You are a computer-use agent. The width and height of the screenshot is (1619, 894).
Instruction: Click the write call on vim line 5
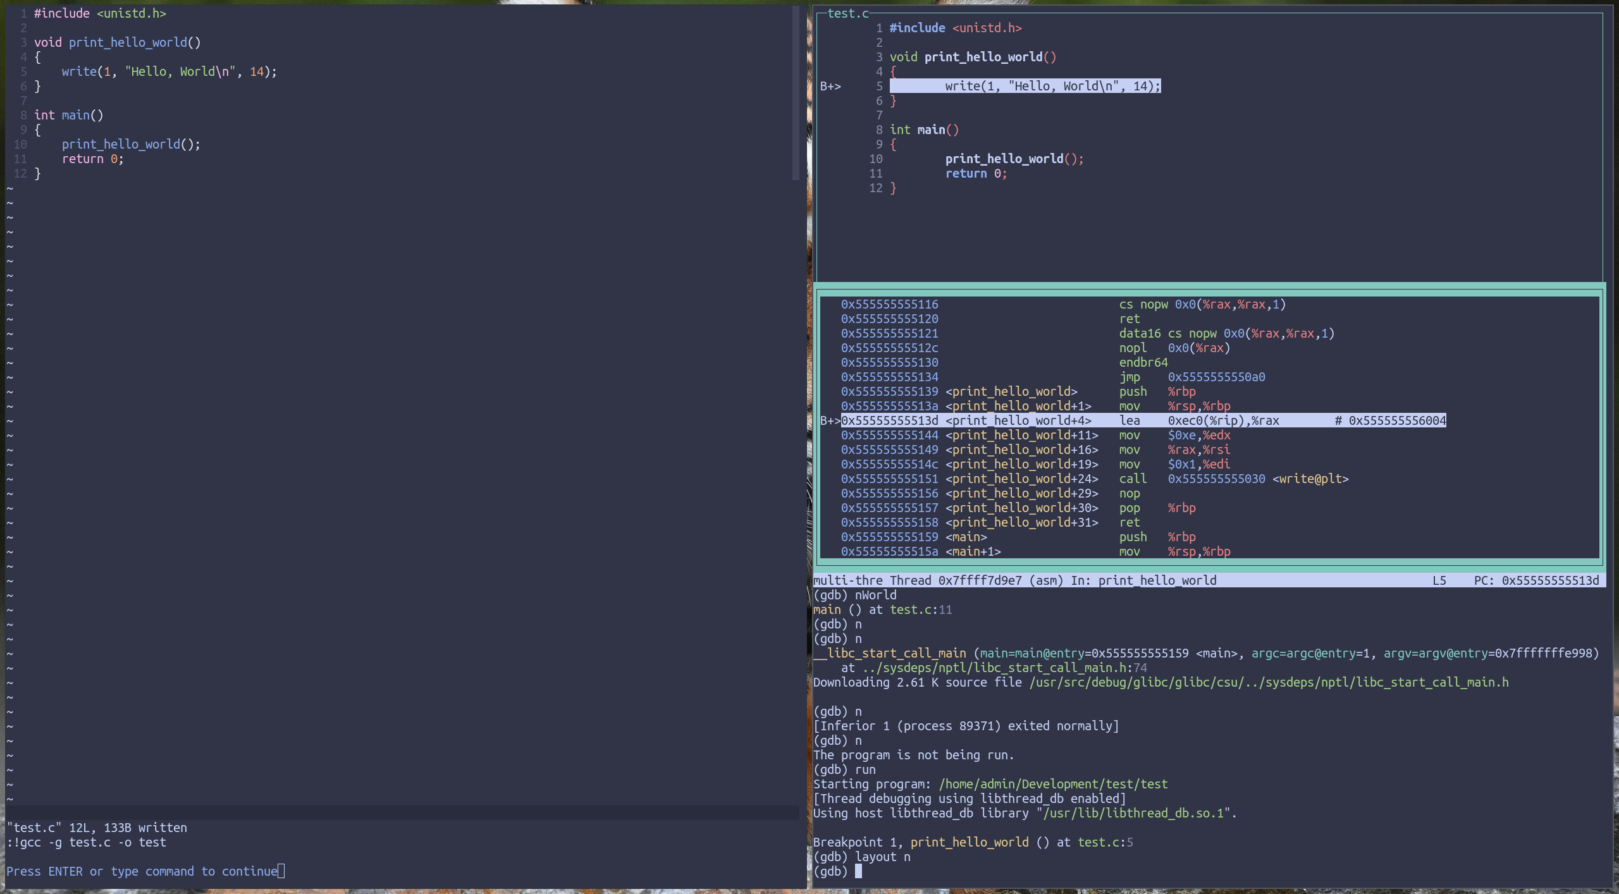[x=169, y=71]
